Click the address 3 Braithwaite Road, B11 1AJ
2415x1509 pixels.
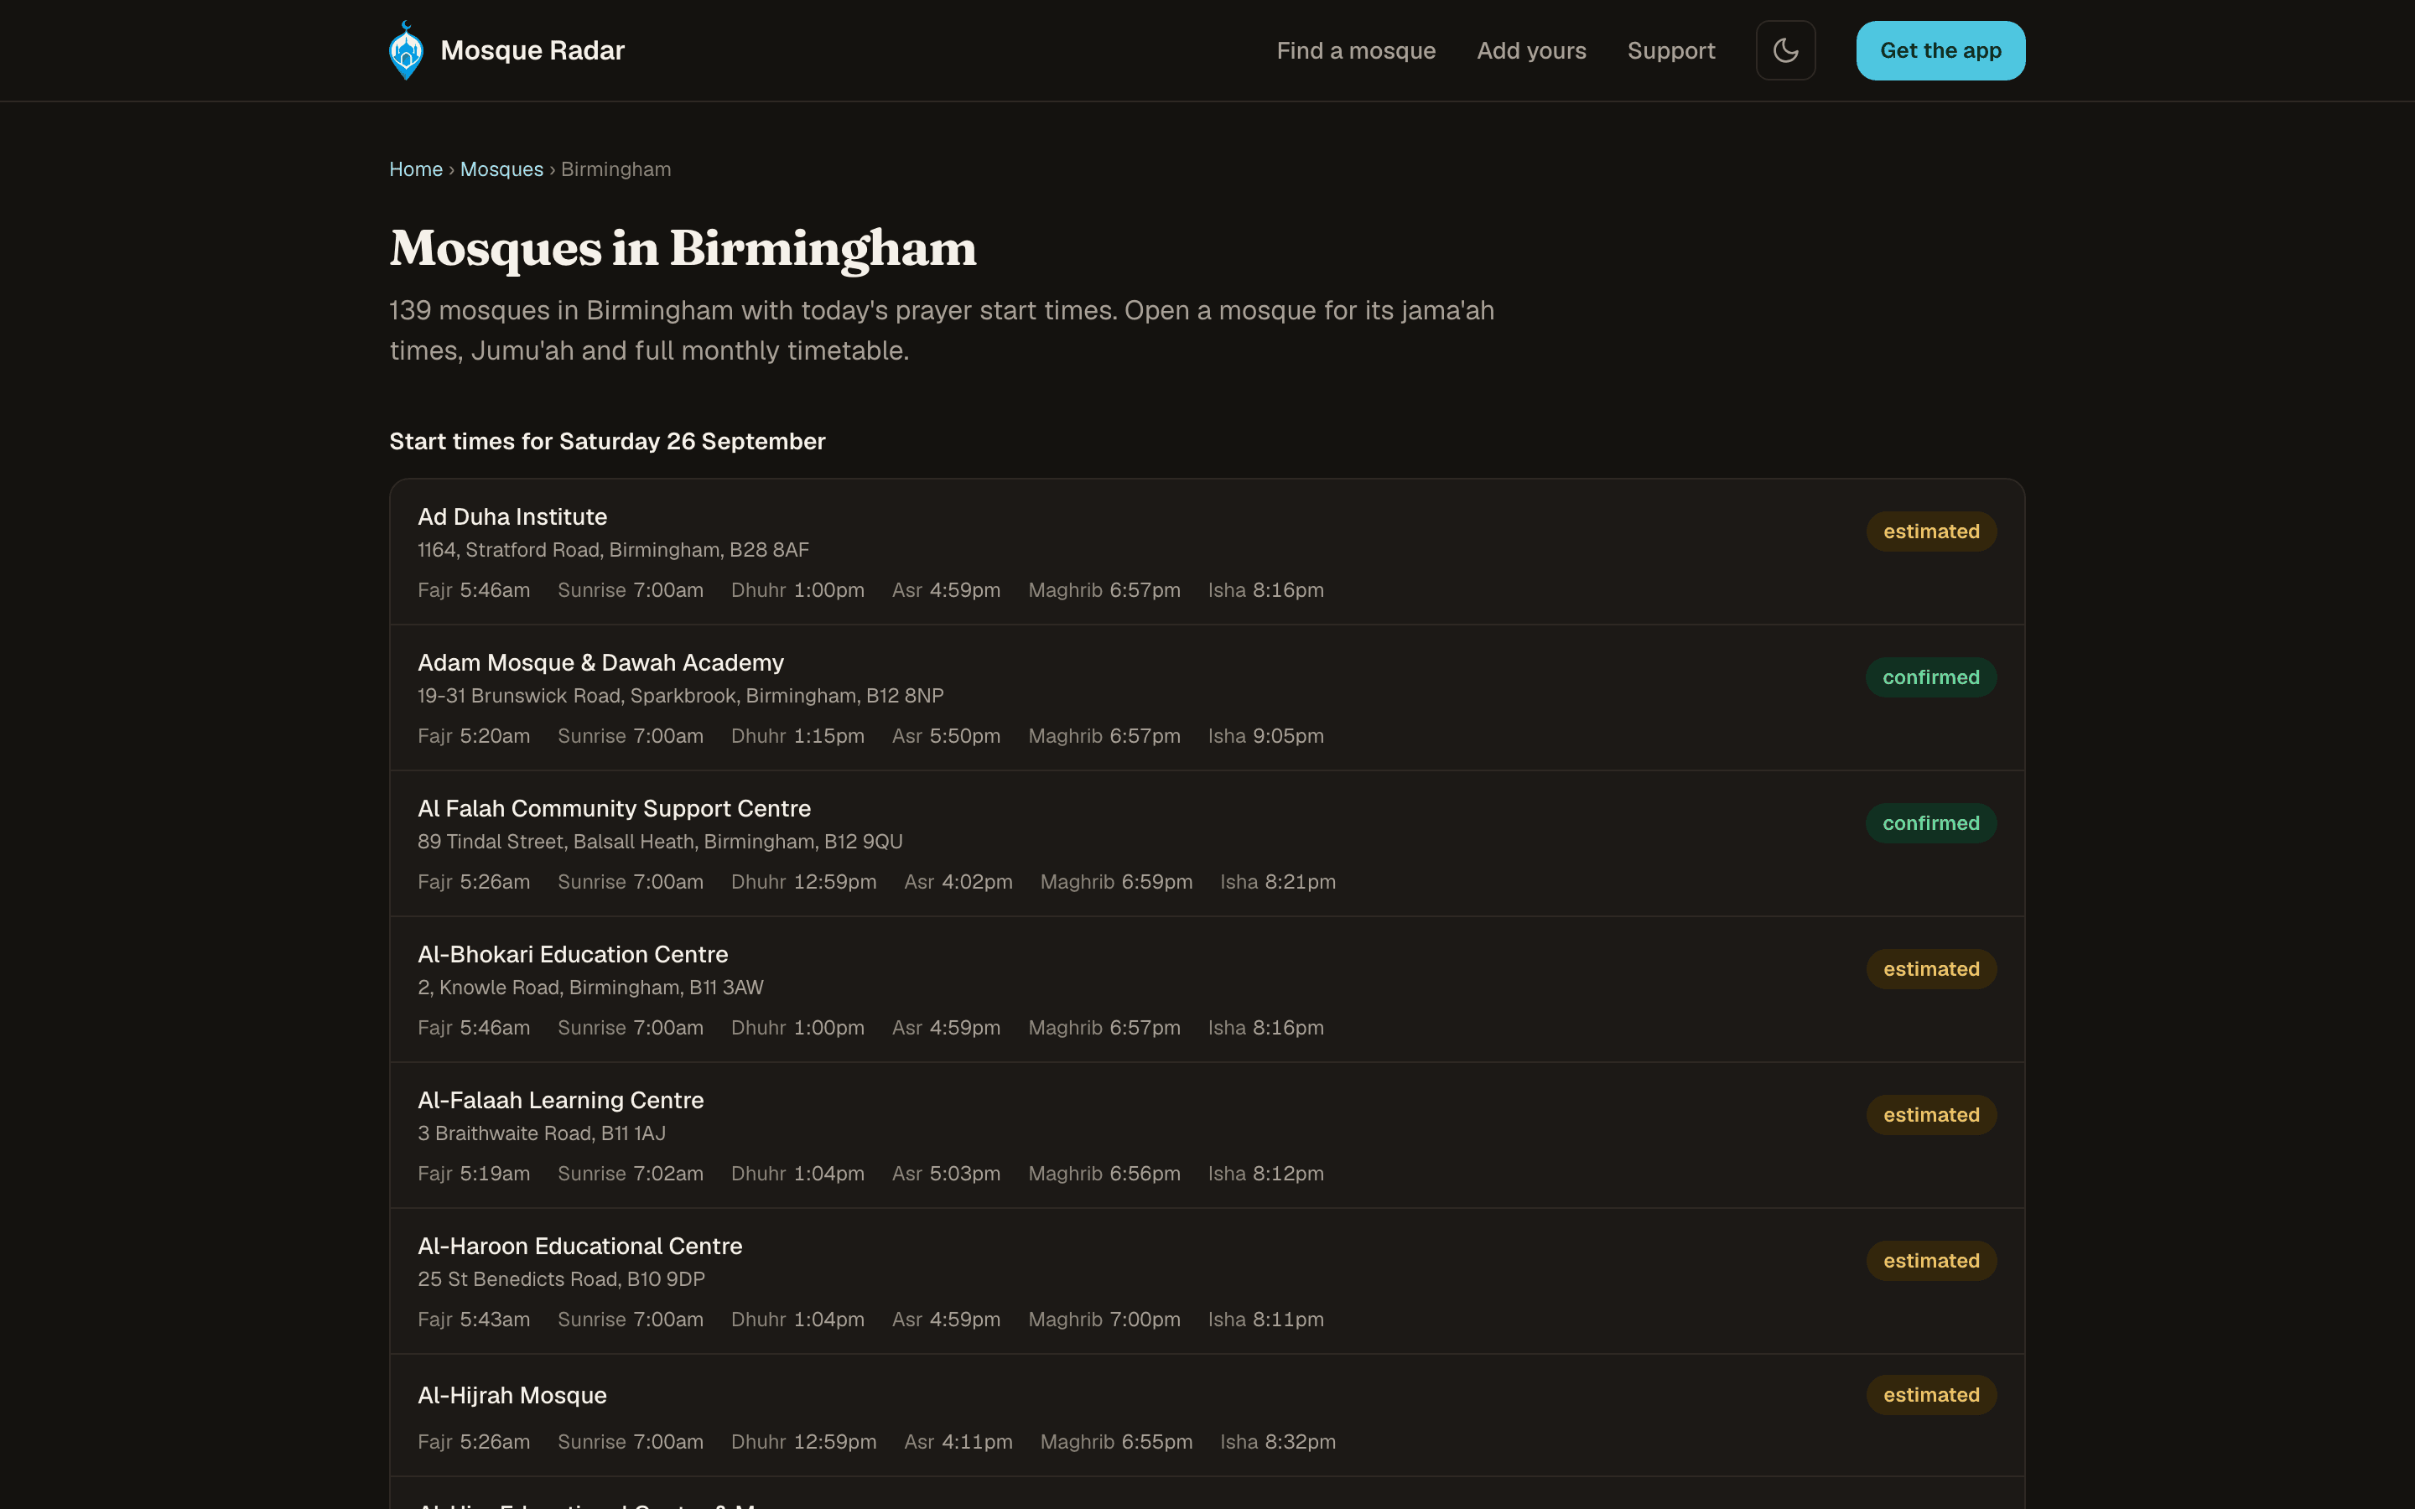(541, 1133)
